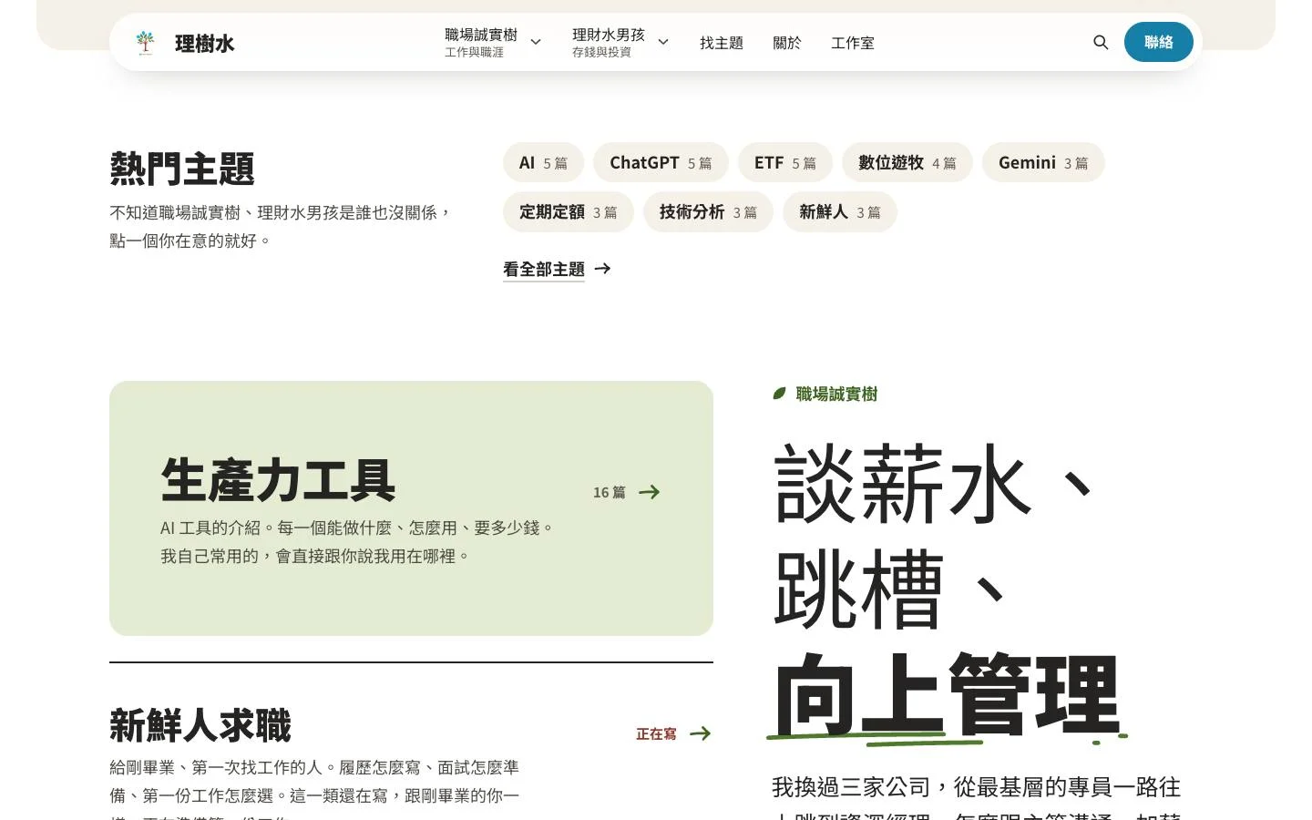Select the Gemini 3 篇 topic tag
This screenshot has width=1312, height=820.
click(x=1043, y=162)
